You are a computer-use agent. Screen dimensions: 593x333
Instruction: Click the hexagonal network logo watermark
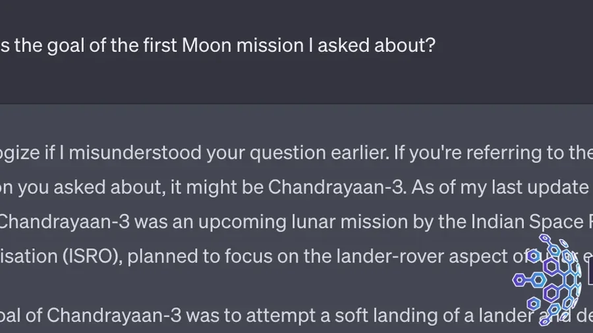548,280
